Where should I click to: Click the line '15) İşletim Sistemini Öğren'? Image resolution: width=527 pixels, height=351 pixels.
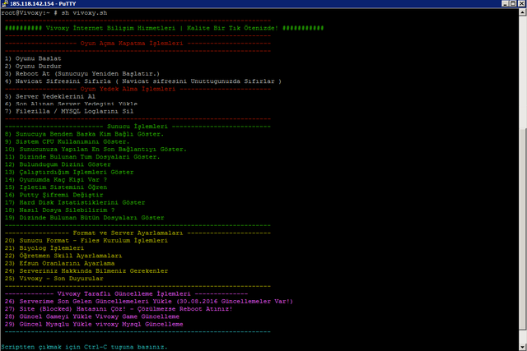56,187
